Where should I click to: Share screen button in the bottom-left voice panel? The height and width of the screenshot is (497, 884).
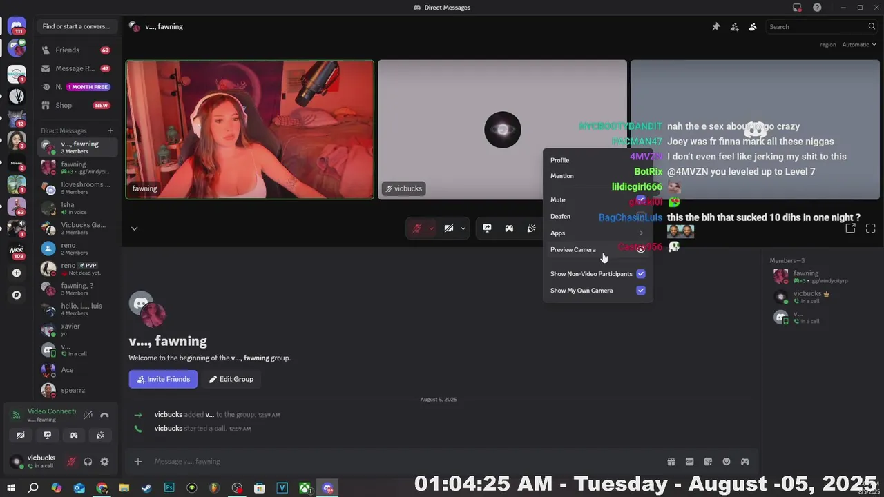click(47, 436)
